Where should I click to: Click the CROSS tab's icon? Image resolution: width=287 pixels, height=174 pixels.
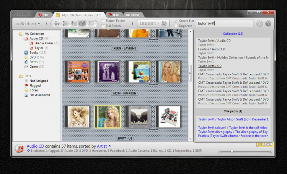128,15
